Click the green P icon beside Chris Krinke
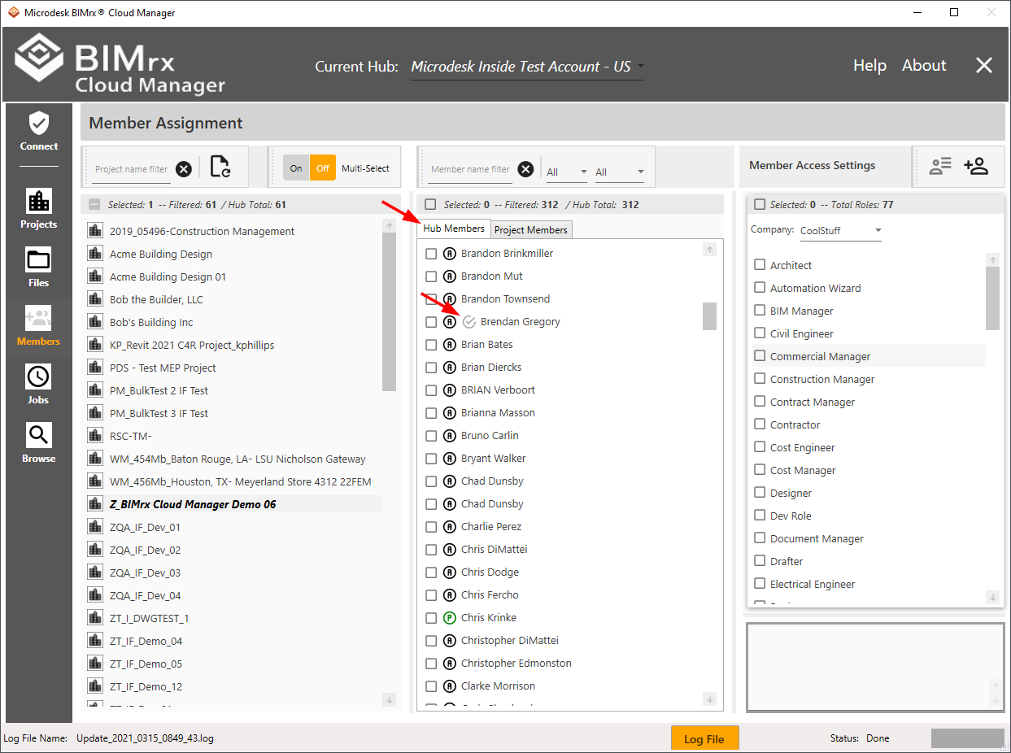Screen dimensions: 1011x753 449,618
